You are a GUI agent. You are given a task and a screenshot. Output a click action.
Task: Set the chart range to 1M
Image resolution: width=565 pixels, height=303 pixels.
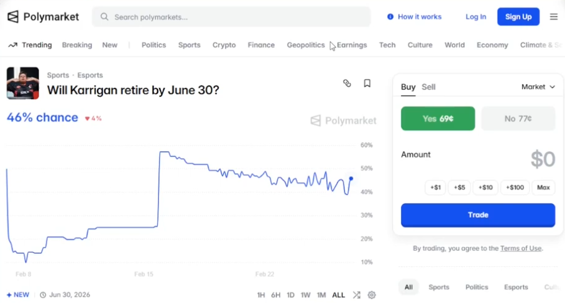pos(321,295)
